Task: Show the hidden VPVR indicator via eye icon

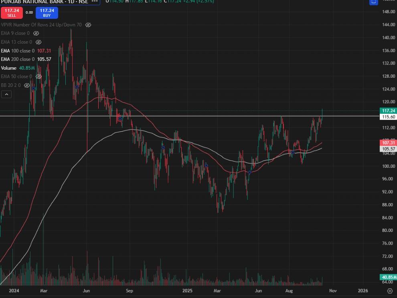Action: point(88,25)
